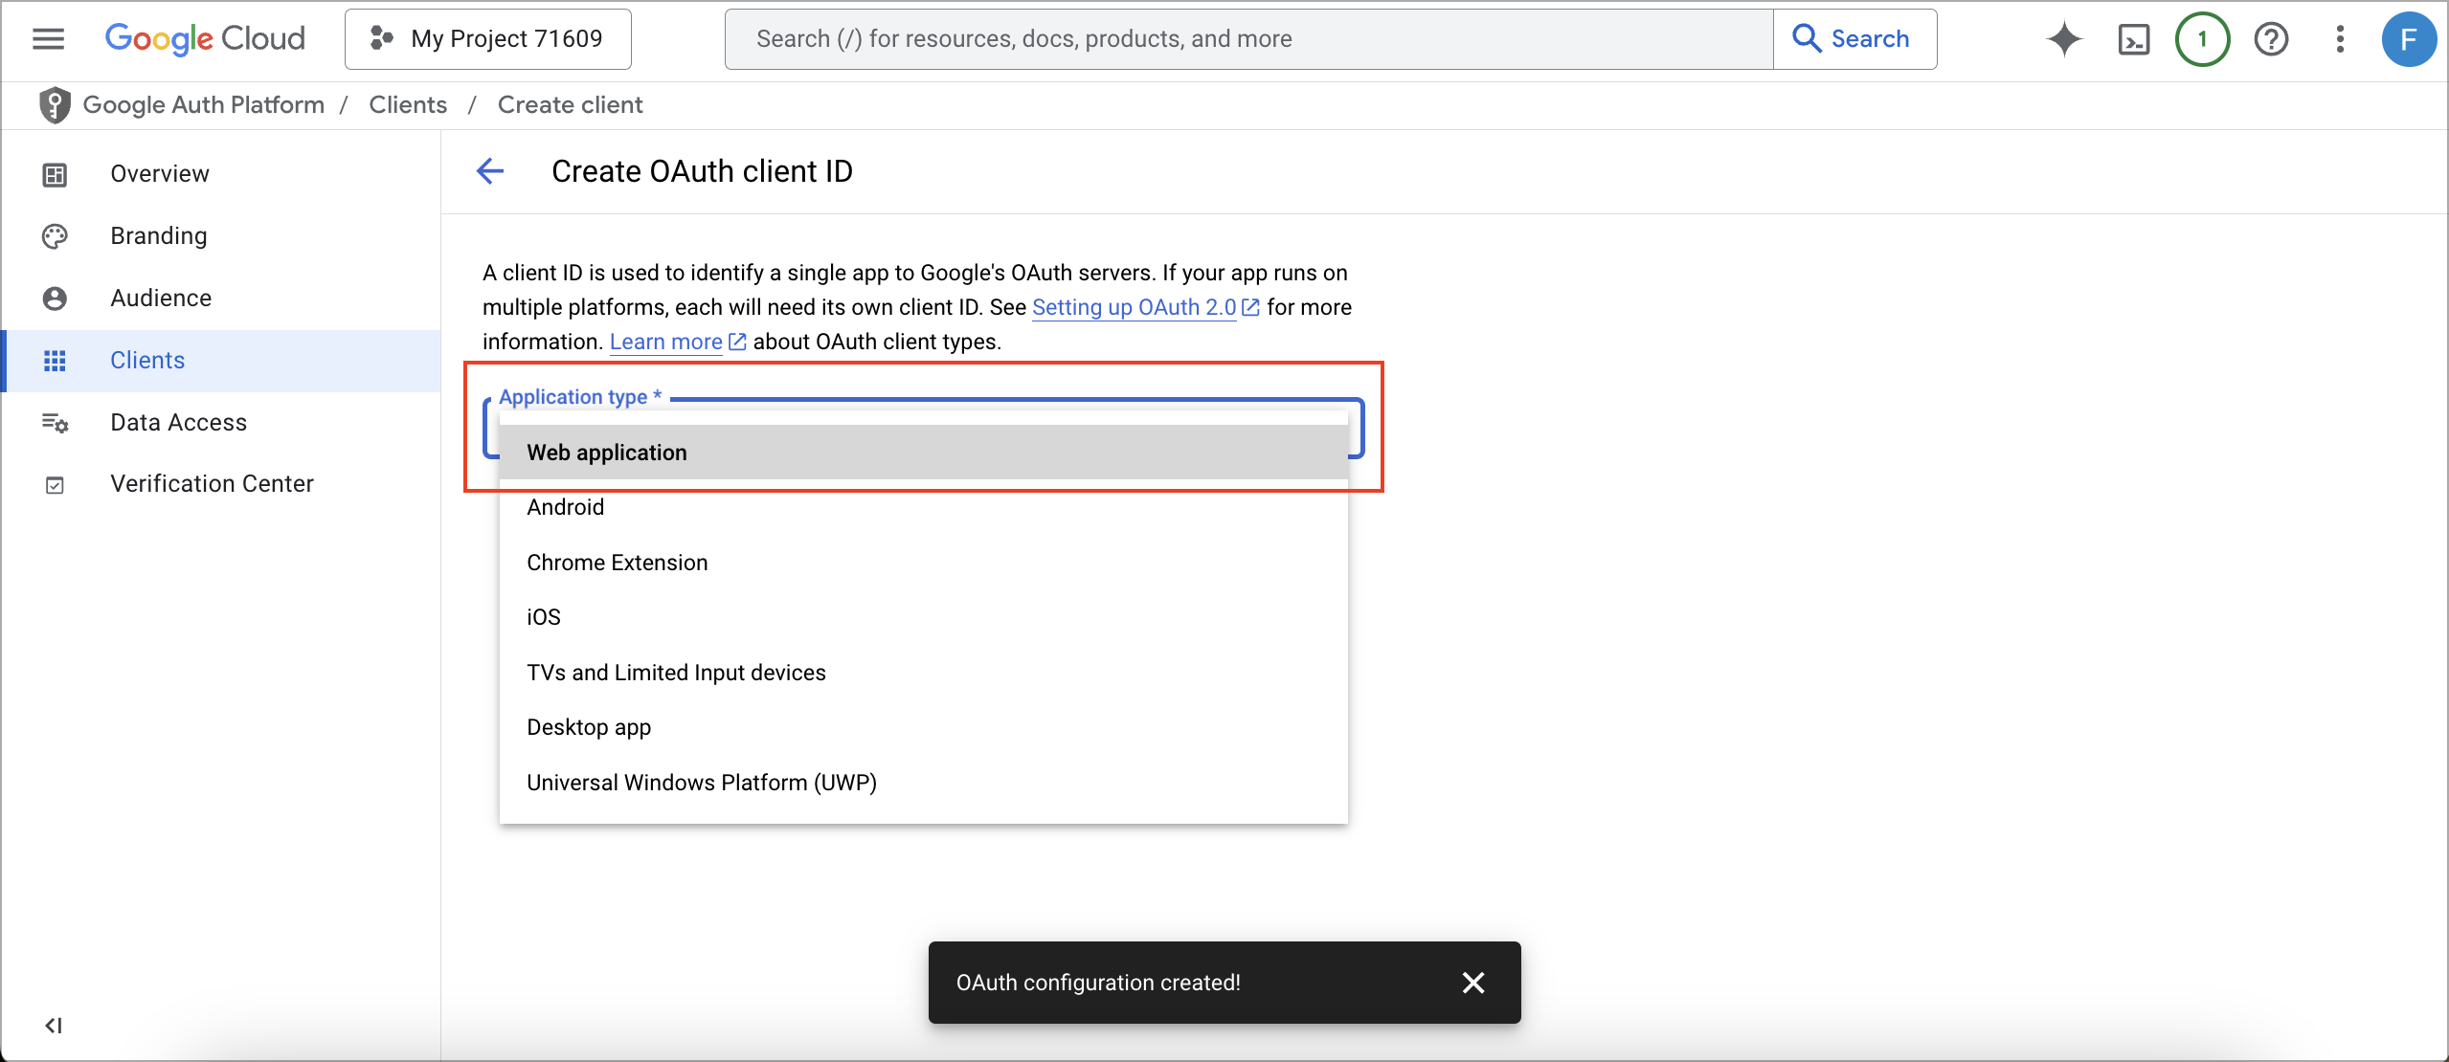Image resolution: width=2449 pixels, height=1062 pixels.
Task: Go to the Clients breadcrumb link
Action: pos(408,105)
